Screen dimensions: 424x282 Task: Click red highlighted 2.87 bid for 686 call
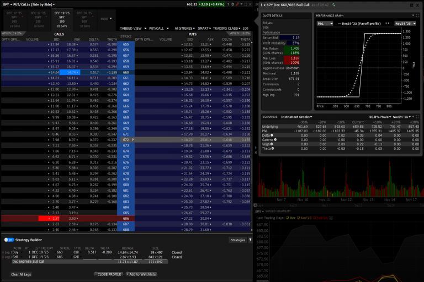[x=49, y=219]
